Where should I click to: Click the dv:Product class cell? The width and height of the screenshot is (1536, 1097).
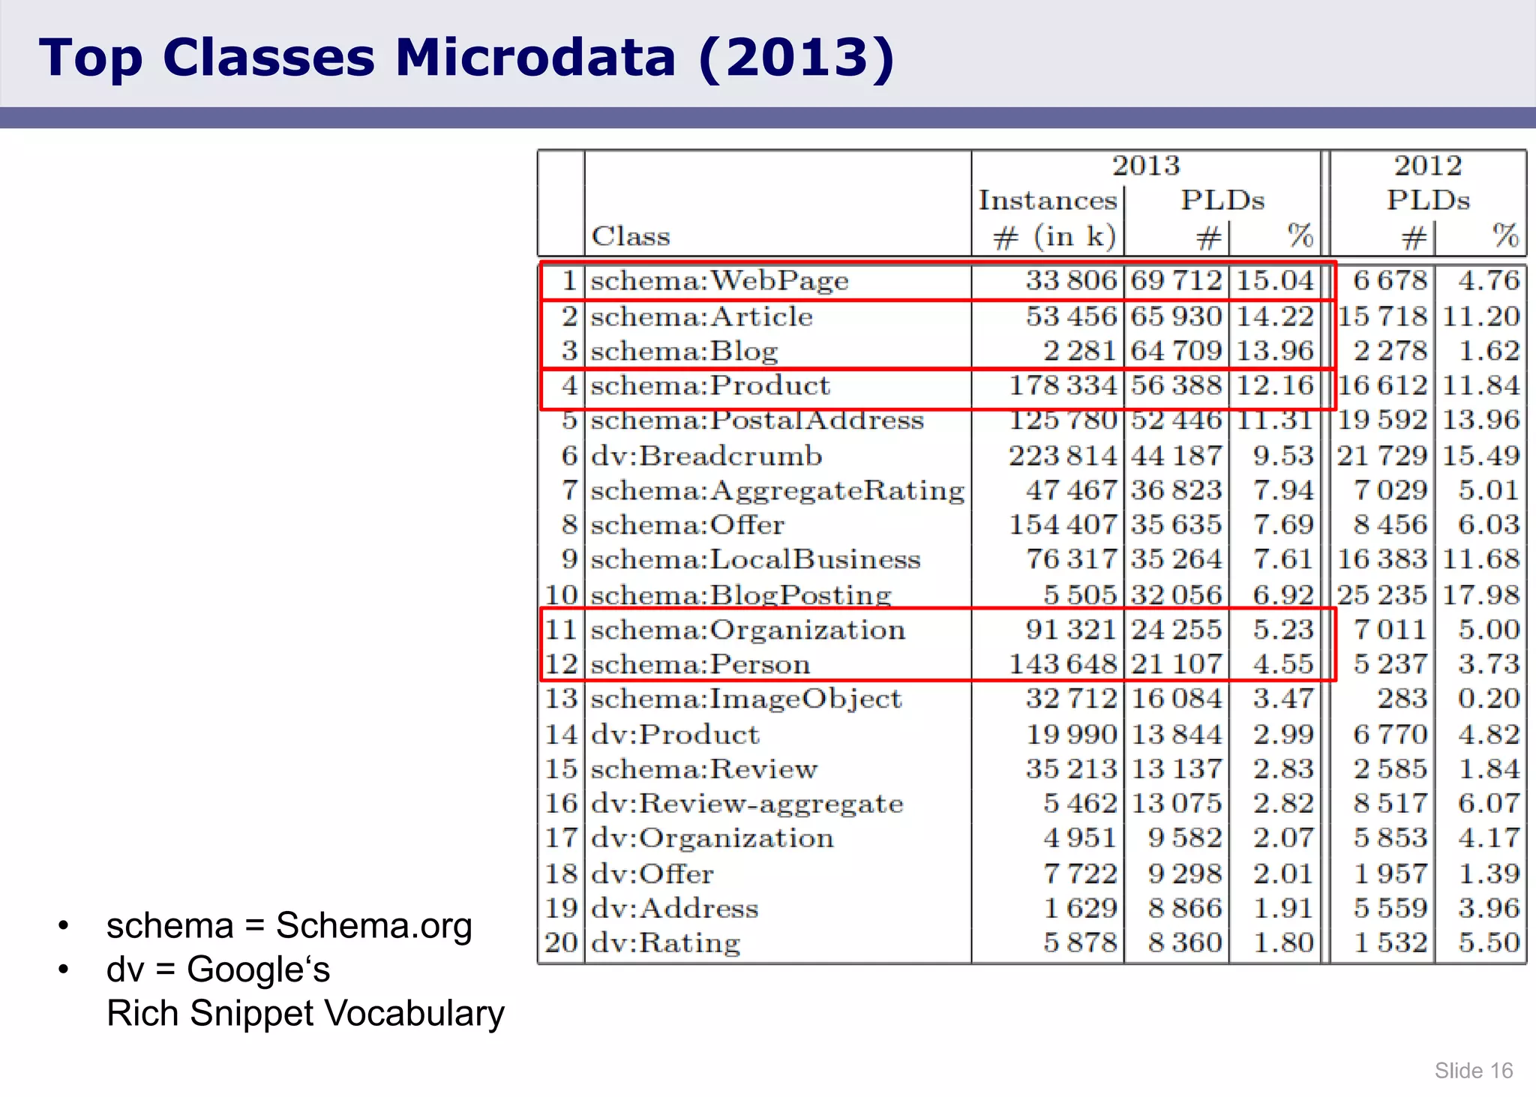pos(675,734)
